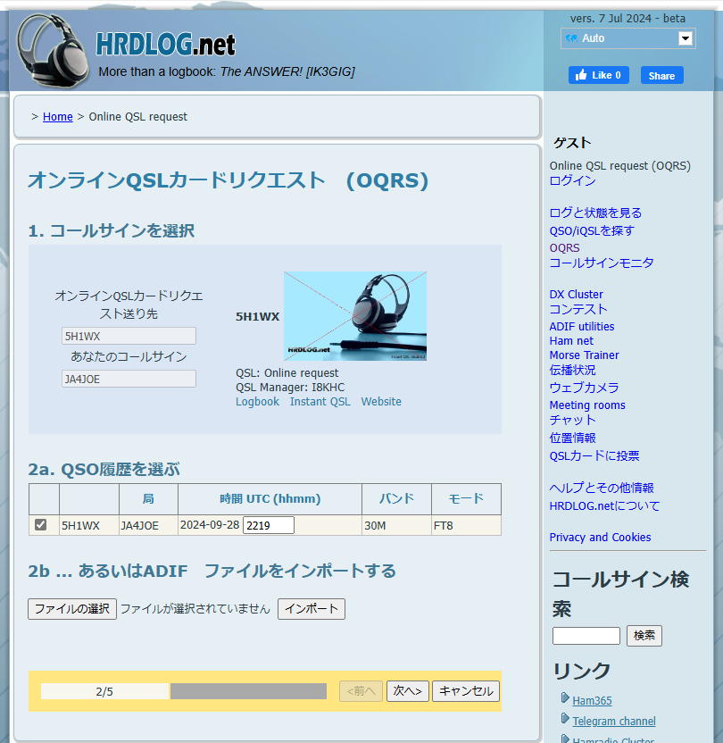This screenshot has height=743, width=723.
Task: Click the disabled <前へ button
Action: tap(361, 691)
